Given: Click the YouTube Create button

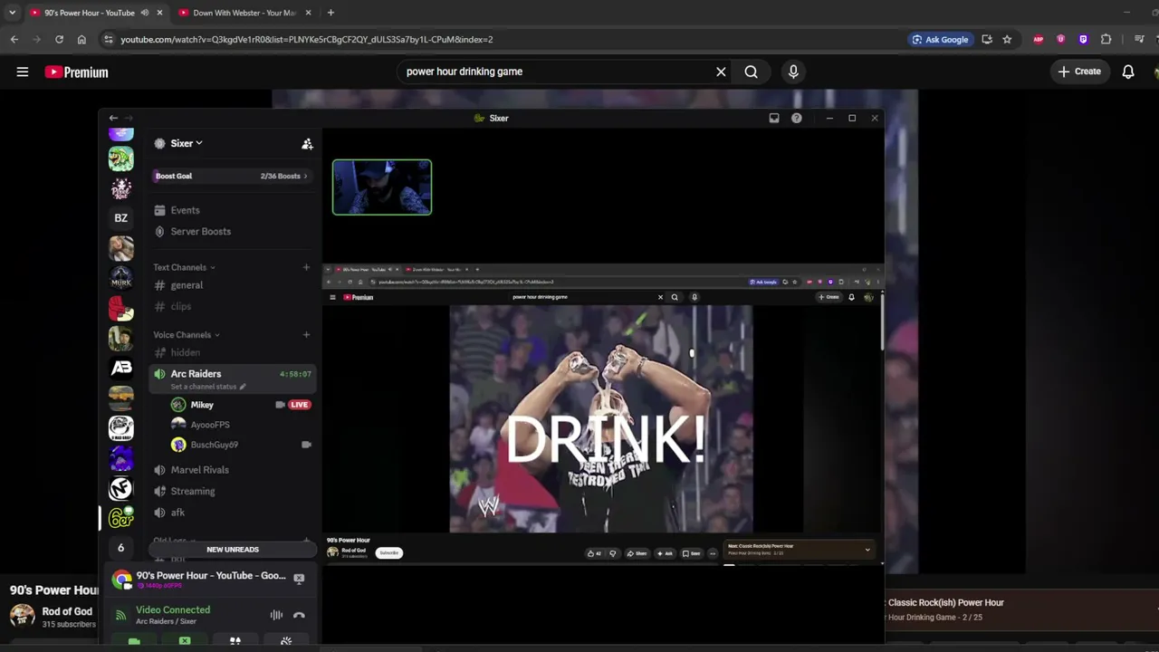Looking at the screenshot, I should point(1079,72).
